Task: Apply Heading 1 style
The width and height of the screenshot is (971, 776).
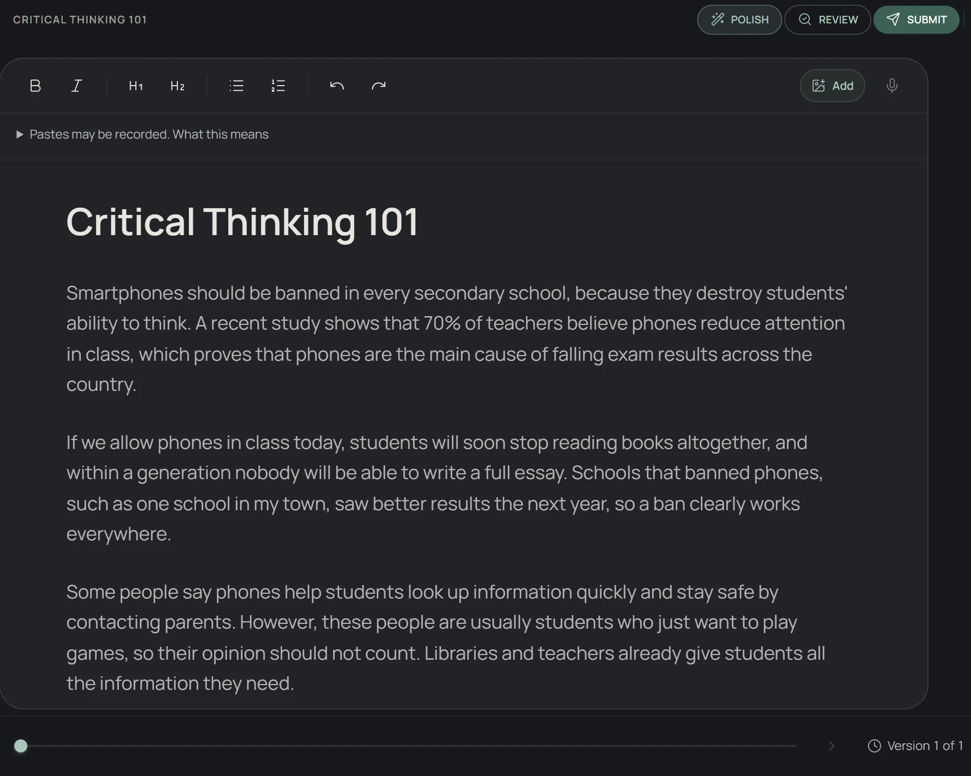Action: [x=136, y=86]
